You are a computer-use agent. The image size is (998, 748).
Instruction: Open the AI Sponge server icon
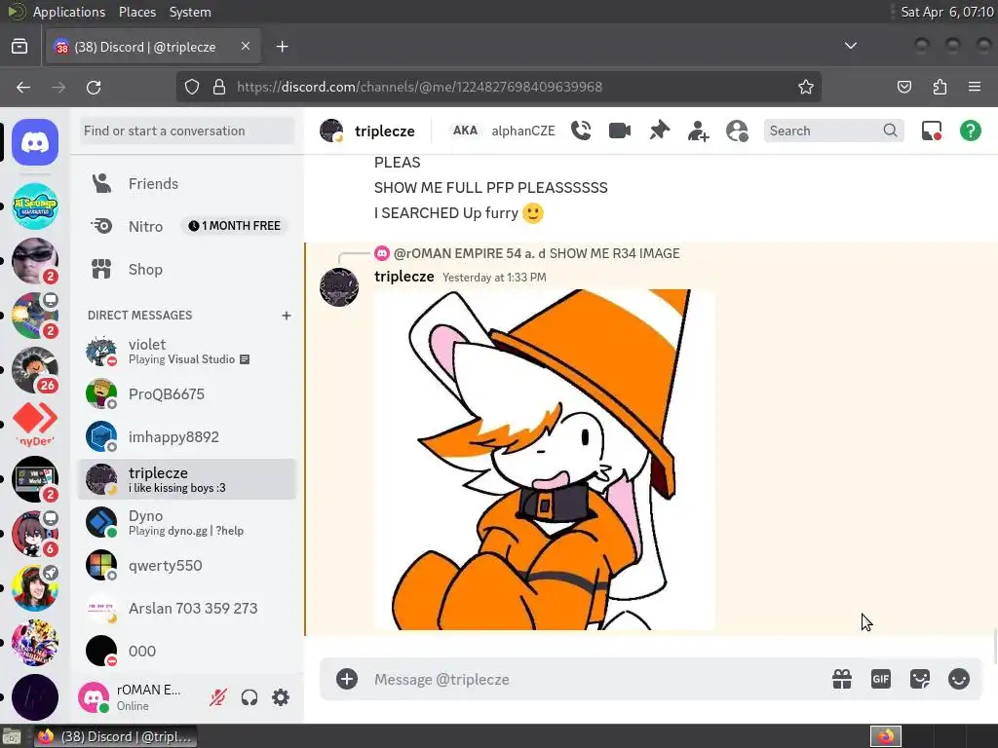click(x=35, y=206)
